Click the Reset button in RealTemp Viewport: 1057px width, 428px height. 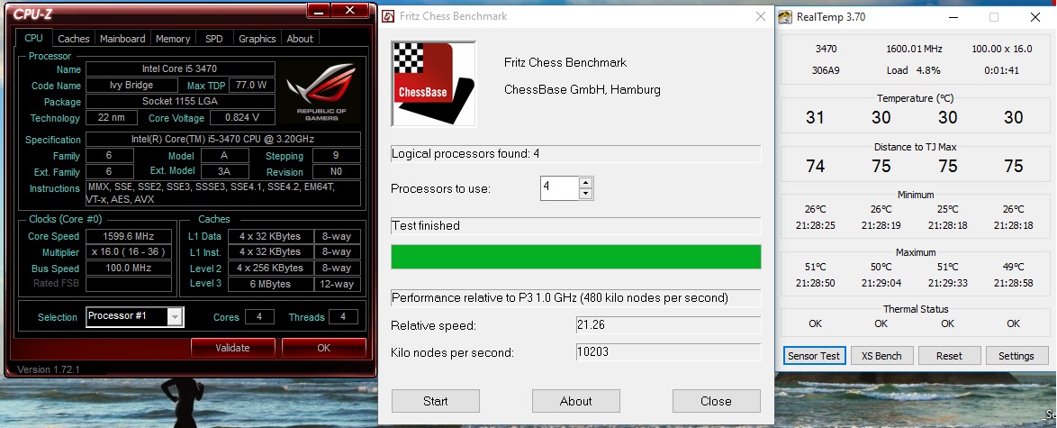(x=949, y=356)
